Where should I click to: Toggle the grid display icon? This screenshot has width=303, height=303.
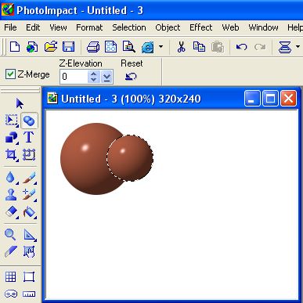tap(11, 276)
